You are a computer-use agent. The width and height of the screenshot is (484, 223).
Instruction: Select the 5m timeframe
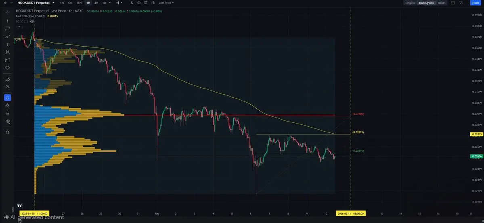point(70,3)
